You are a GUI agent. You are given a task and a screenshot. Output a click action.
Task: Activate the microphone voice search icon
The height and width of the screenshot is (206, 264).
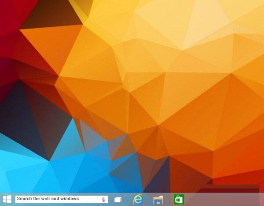pyautogui.click(x=103, y=199)
